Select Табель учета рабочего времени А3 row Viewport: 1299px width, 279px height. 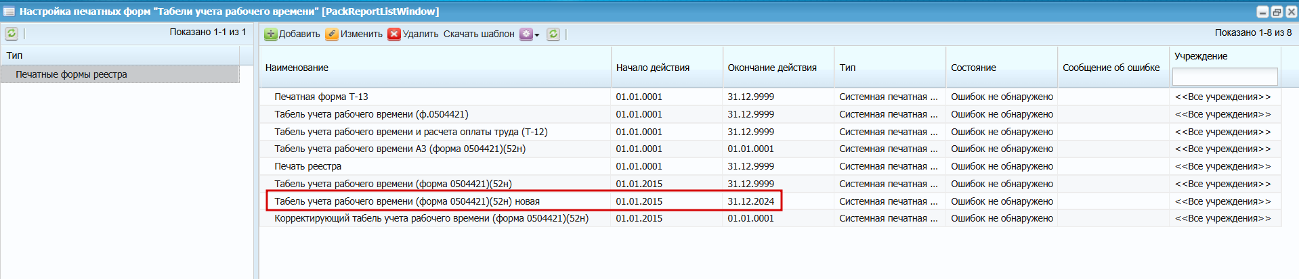coord(770,149)
